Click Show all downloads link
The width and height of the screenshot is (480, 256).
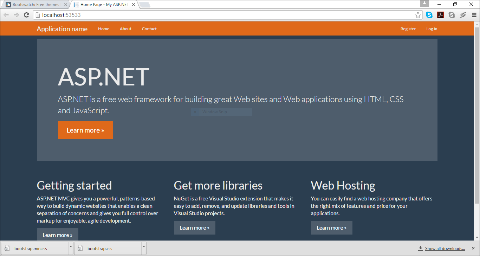[x=445, y=249]
